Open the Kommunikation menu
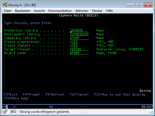Screen dimensions: 155x116 60,11
